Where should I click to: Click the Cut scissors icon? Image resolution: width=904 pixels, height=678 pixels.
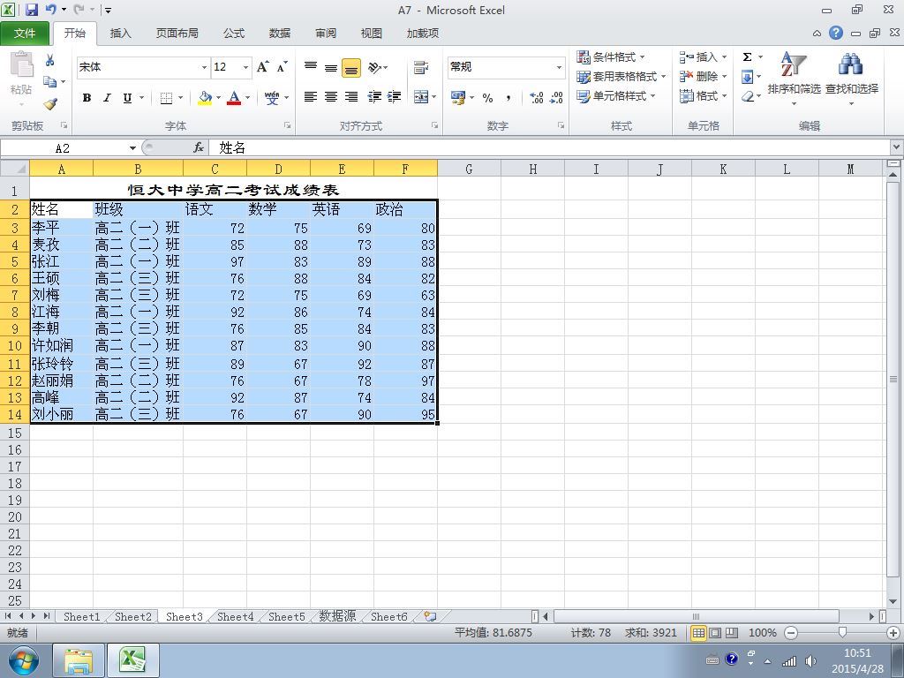click(49, 60)
